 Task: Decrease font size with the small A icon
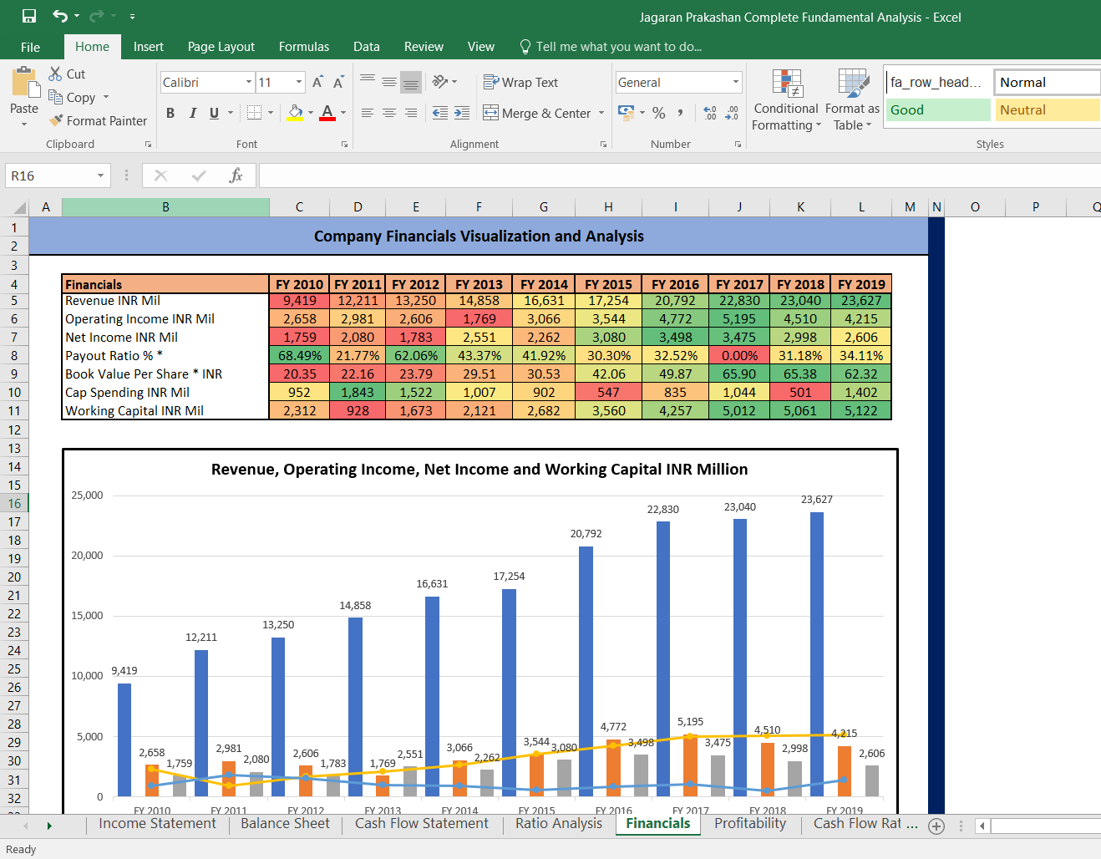pos(338,82)
